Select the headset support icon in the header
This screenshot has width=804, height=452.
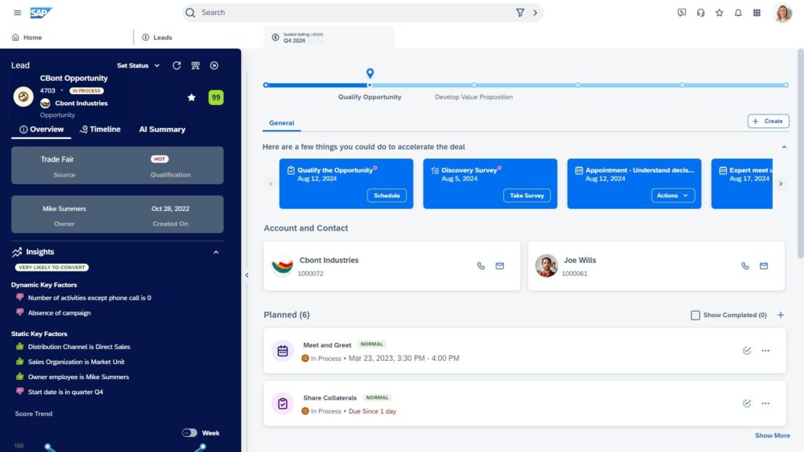coord(701,13)
